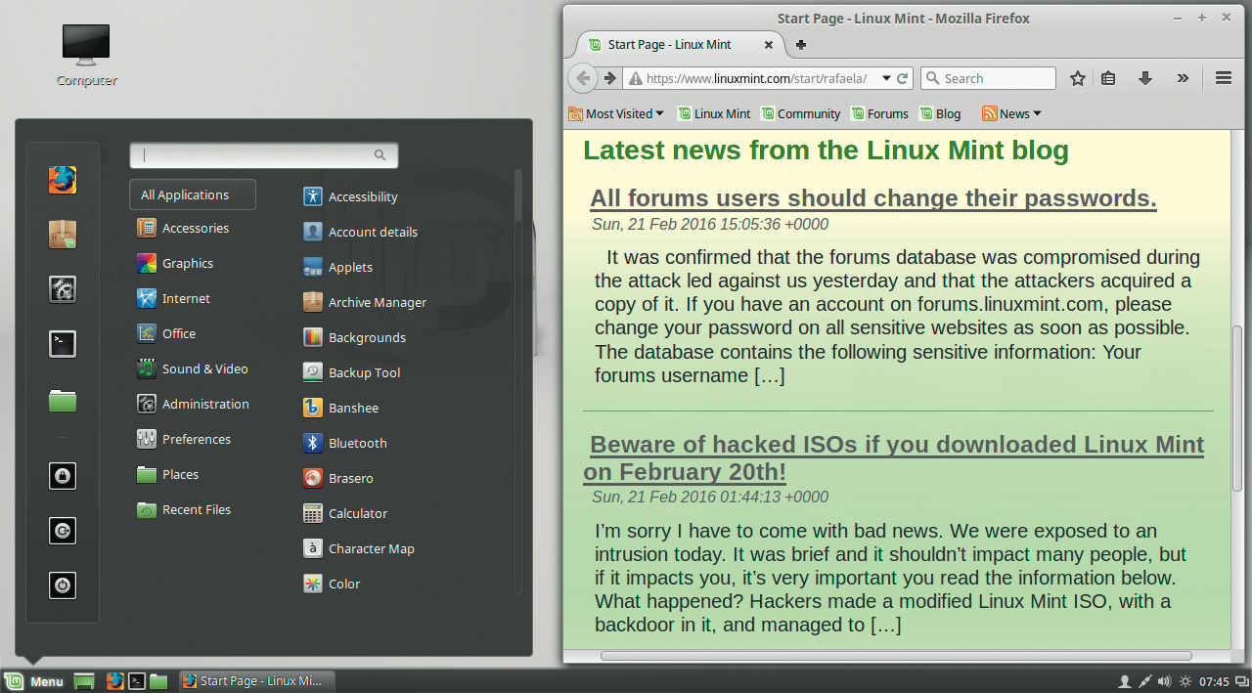Select the Graphics category in the menu

(x=188, y=263)
